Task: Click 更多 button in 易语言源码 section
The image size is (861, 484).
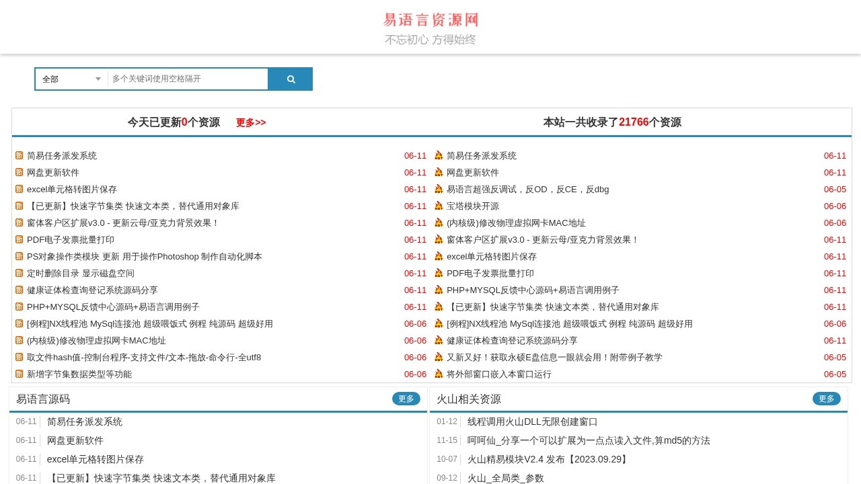Action: (406, 398)
